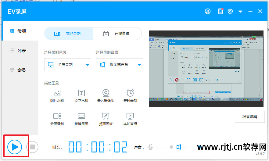Select the 常规 sidebar tab

pos(20,31)
